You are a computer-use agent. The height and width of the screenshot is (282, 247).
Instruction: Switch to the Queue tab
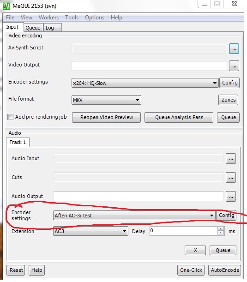tap(33, 28)
